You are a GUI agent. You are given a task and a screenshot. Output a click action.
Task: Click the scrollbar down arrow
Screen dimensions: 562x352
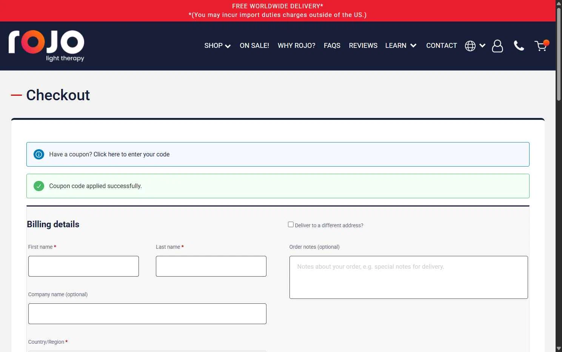(559, 349)
